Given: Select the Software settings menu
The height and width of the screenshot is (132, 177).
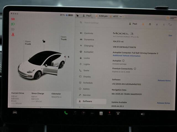Looking at the screenshot, I should (x=92, y=101).
